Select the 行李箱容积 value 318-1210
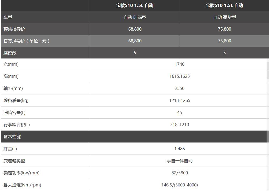 pyautogui.click(x=180, y=124)
